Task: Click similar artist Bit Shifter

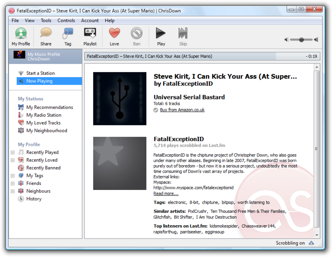Action: tap(183, 217)
